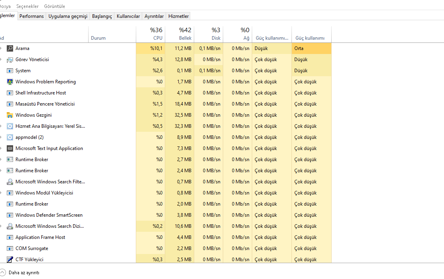Select the Microsoft Windows Search Filte... icon

[10, 182]
